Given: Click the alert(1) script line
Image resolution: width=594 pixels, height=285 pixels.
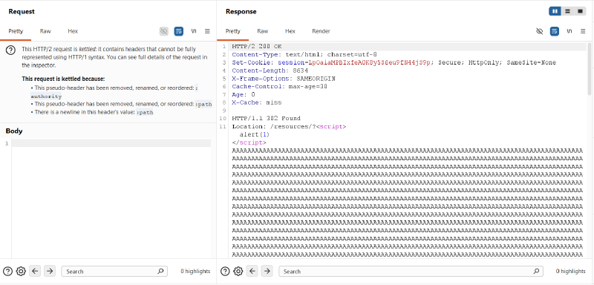Looking at the screenshot, I should 254,134.
